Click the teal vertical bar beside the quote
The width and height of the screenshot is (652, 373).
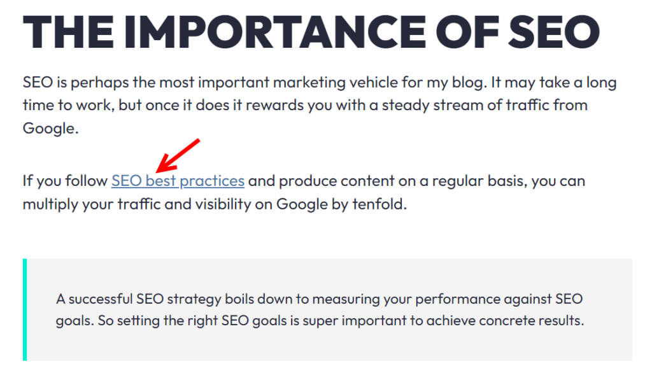(x=25, y=309)
